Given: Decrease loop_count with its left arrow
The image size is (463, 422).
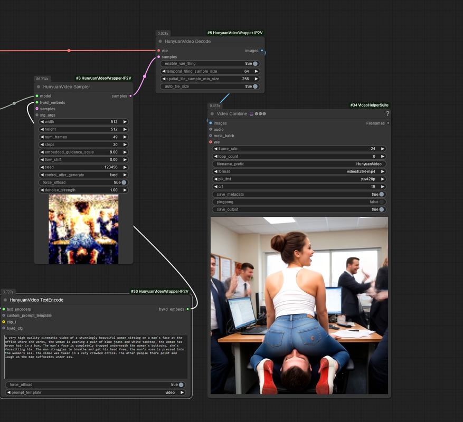Looking at the screenshot, I should (215, 157).
